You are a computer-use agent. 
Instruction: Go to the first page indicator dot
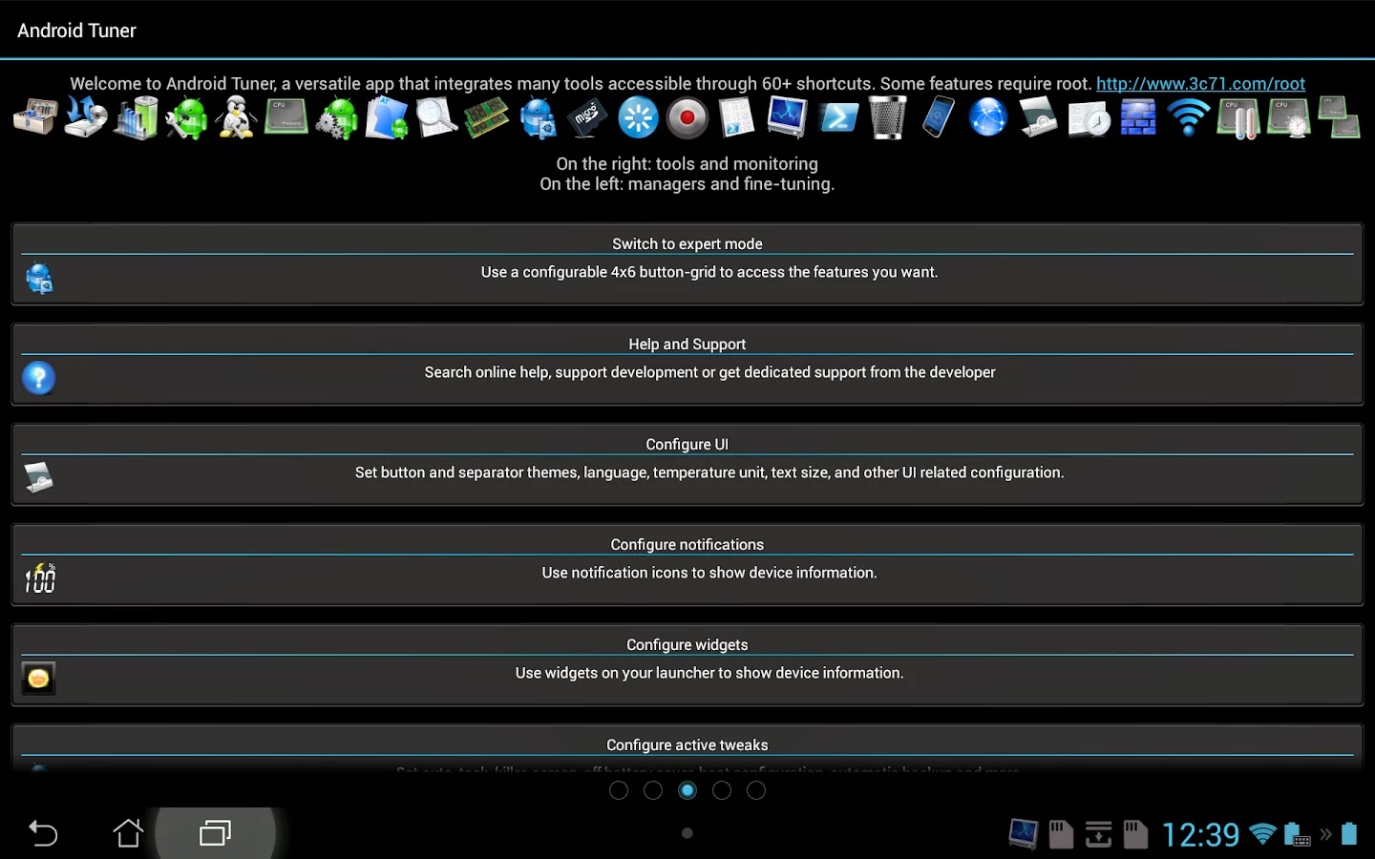point(619,790)
